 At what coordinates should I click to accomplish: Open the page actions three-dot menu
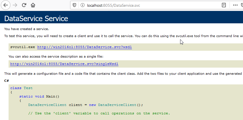(235, 5)
